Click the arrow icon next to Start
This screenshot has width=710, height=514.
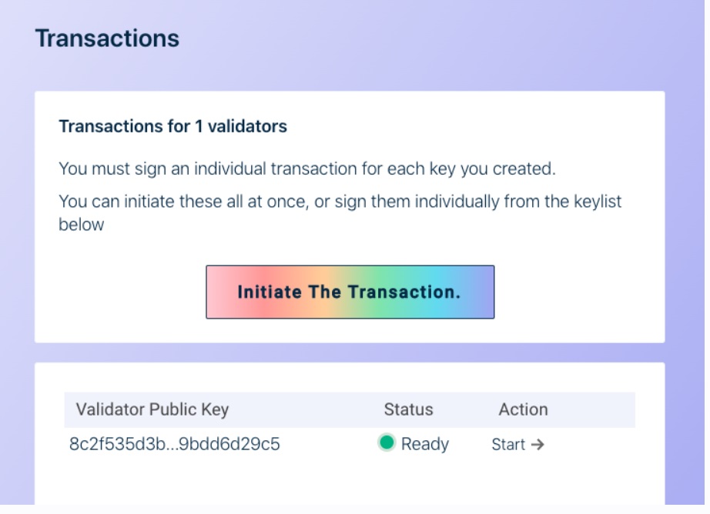click(538, 445)
